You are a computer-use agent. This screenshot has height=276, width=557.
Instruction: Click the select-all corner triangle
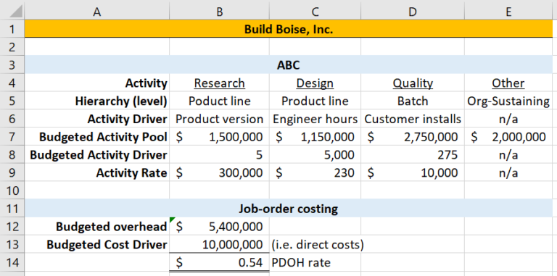pyautogui.click(x=12, y=12)
